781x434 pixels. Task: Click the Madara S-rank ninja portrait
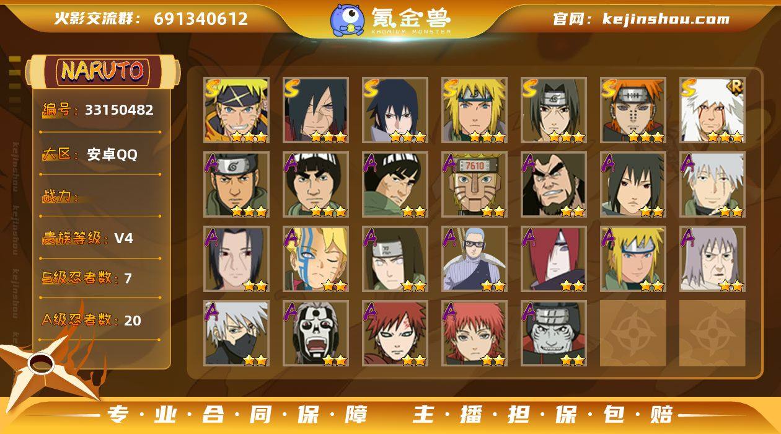pos(316,110)
